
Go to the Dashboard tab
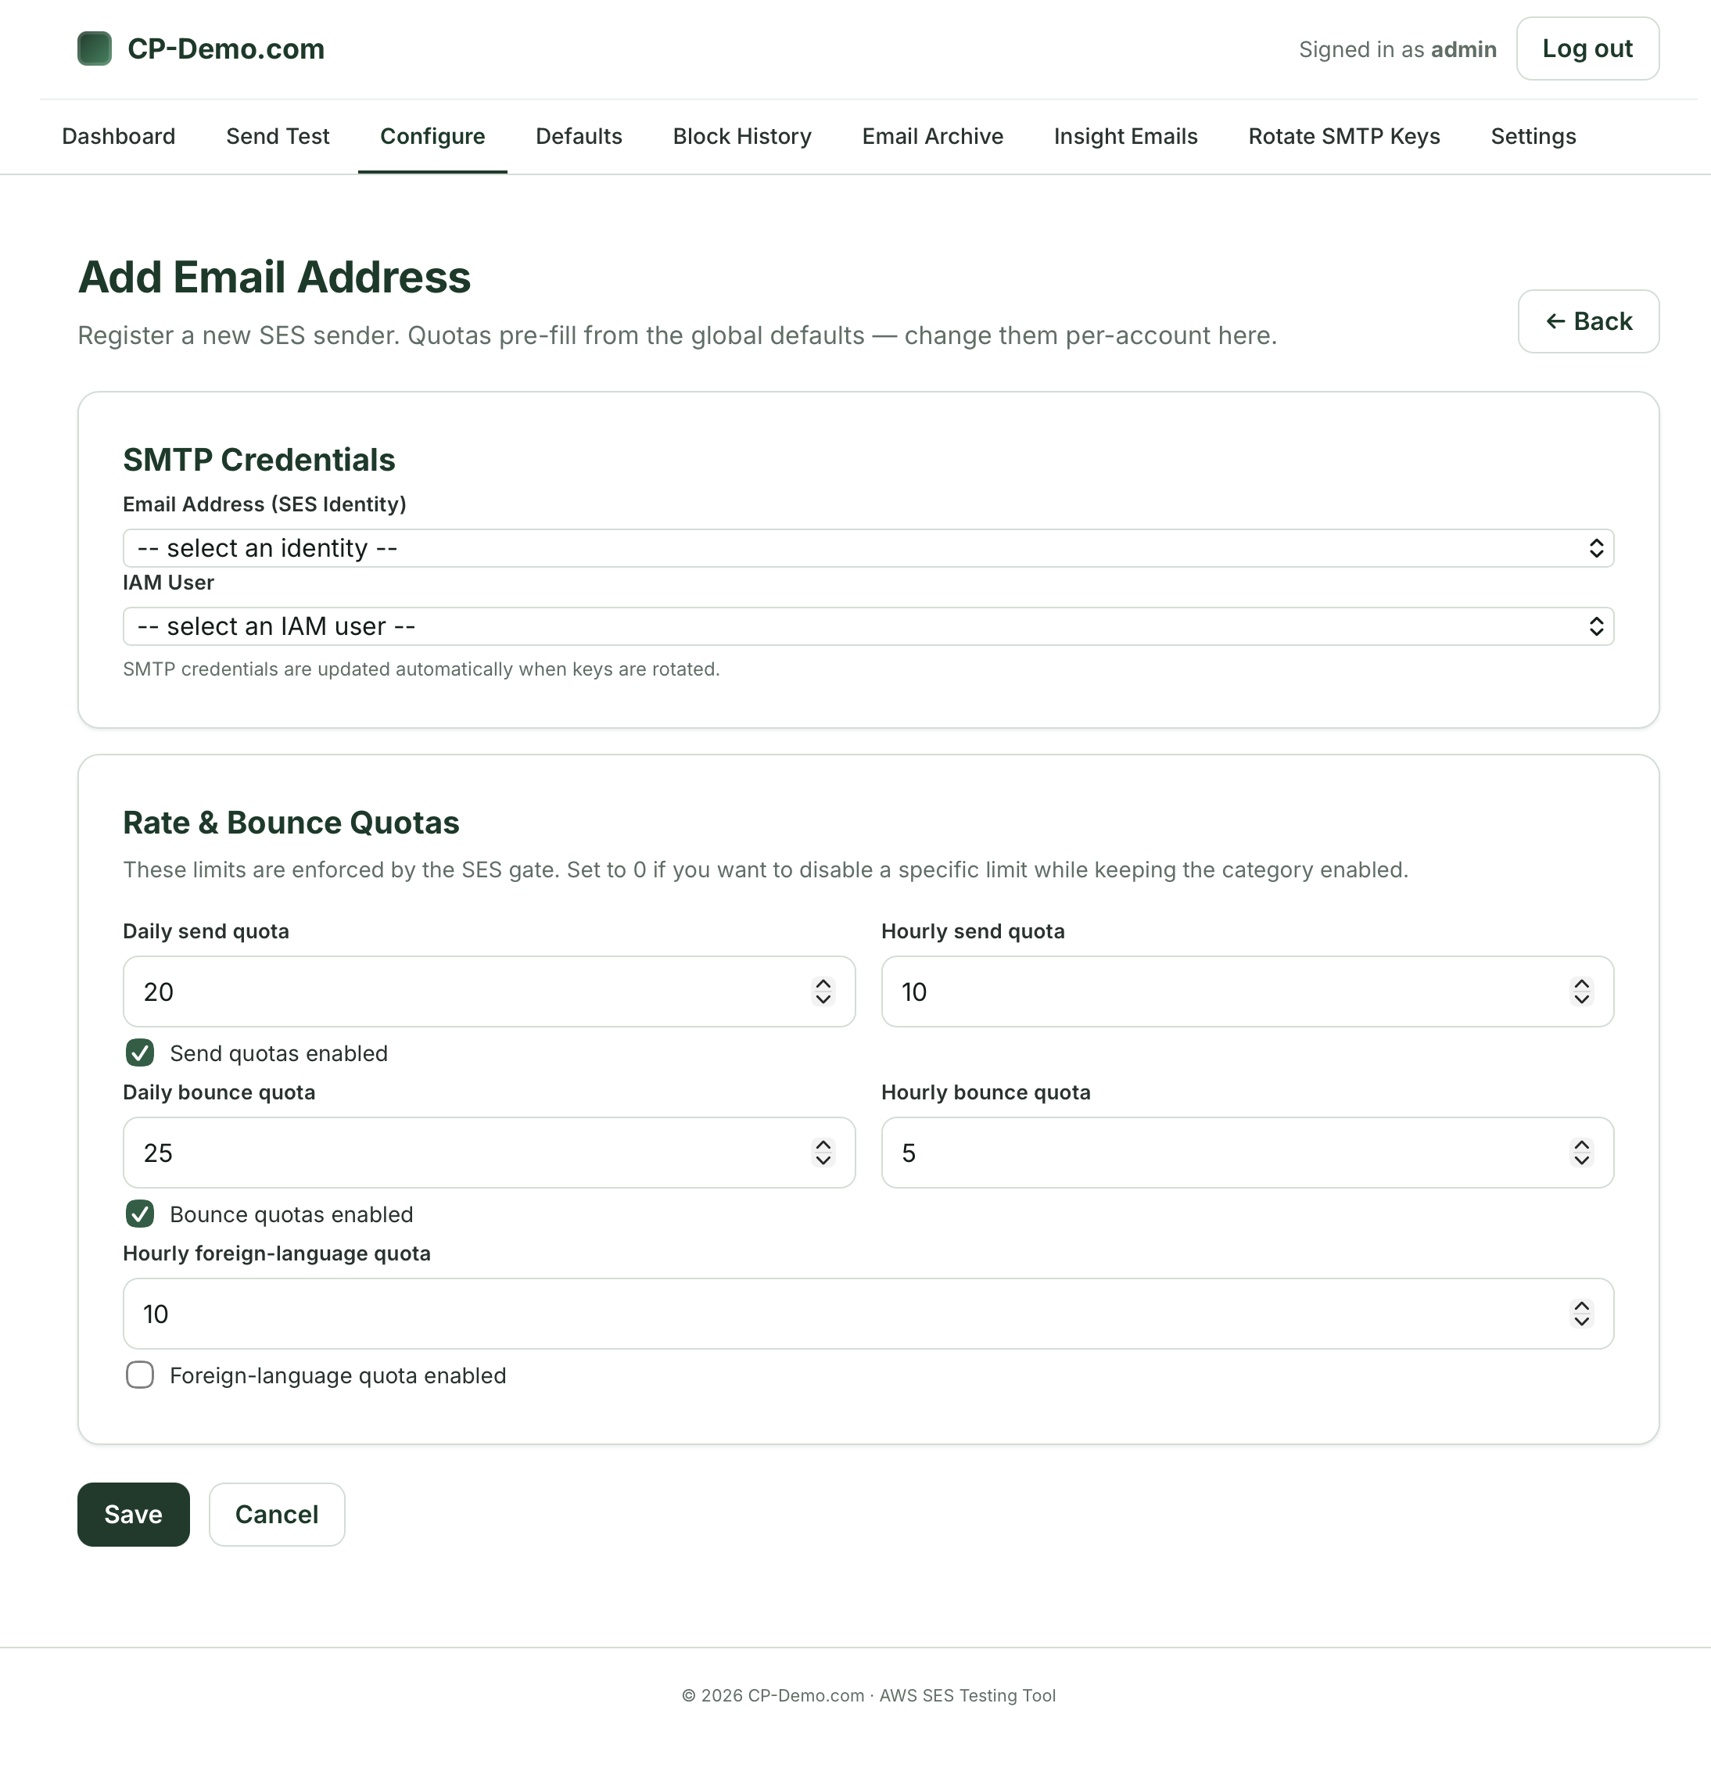[119, 136]
